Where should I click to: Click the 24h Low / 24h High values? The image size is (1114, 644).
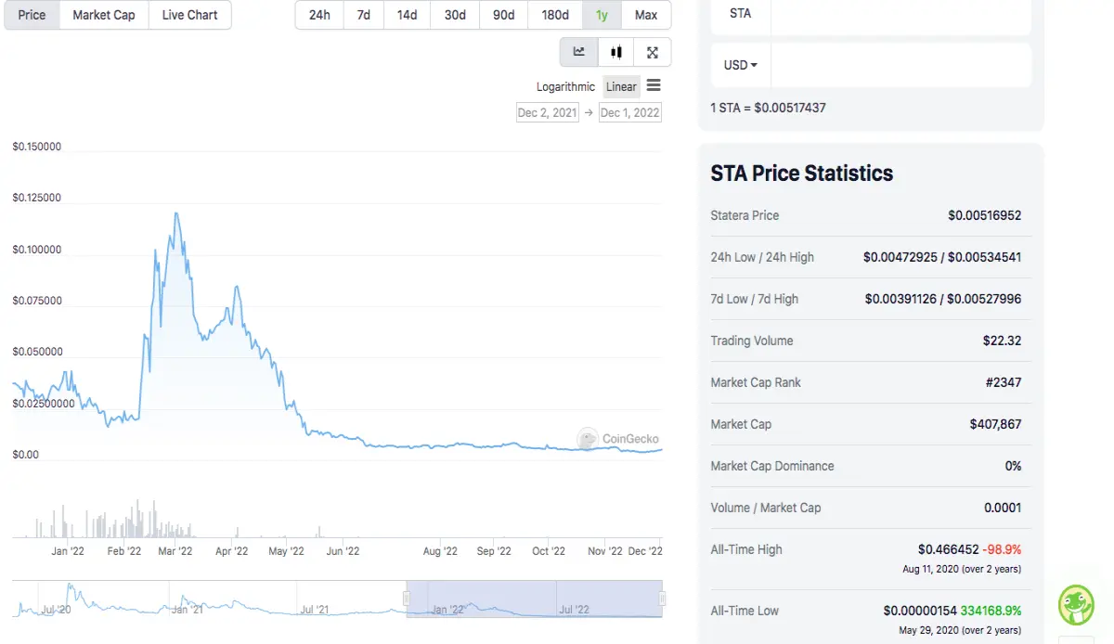pos(942,257)
